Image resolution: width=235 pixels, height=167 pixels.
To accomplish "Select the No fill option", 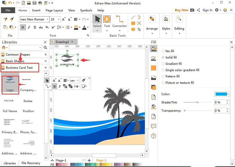I will pos(163,51).
